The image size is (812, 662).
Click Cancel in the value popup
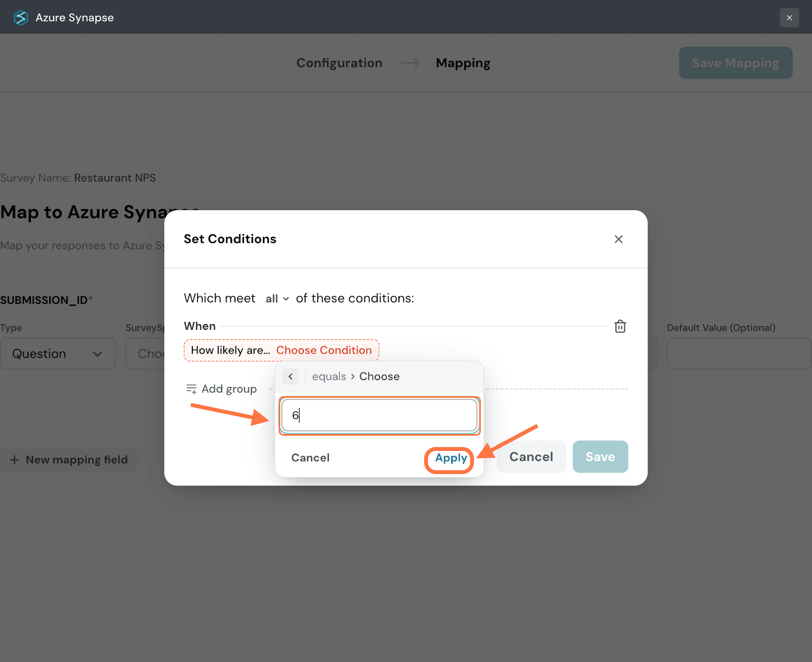point(310,458)
